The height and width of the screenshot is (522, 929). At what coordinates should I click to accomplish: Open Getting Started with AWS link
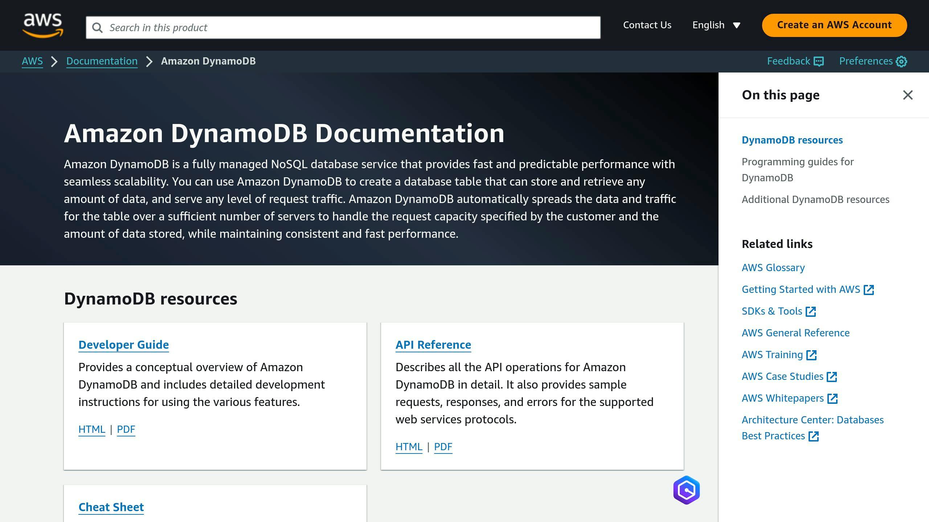(x=801, y=289)
